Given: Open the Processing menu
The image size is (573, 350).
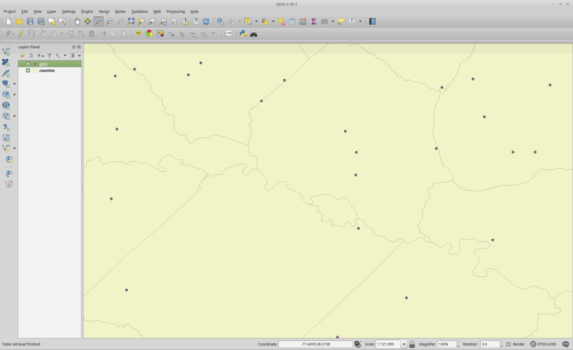Looking at the screenshot, I should coord(175,11).
